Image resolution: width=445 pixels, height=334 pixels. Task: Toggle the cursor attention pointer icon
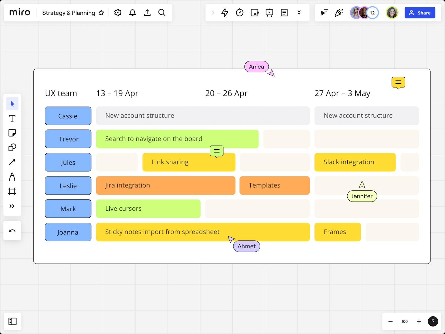coord(324,13)
